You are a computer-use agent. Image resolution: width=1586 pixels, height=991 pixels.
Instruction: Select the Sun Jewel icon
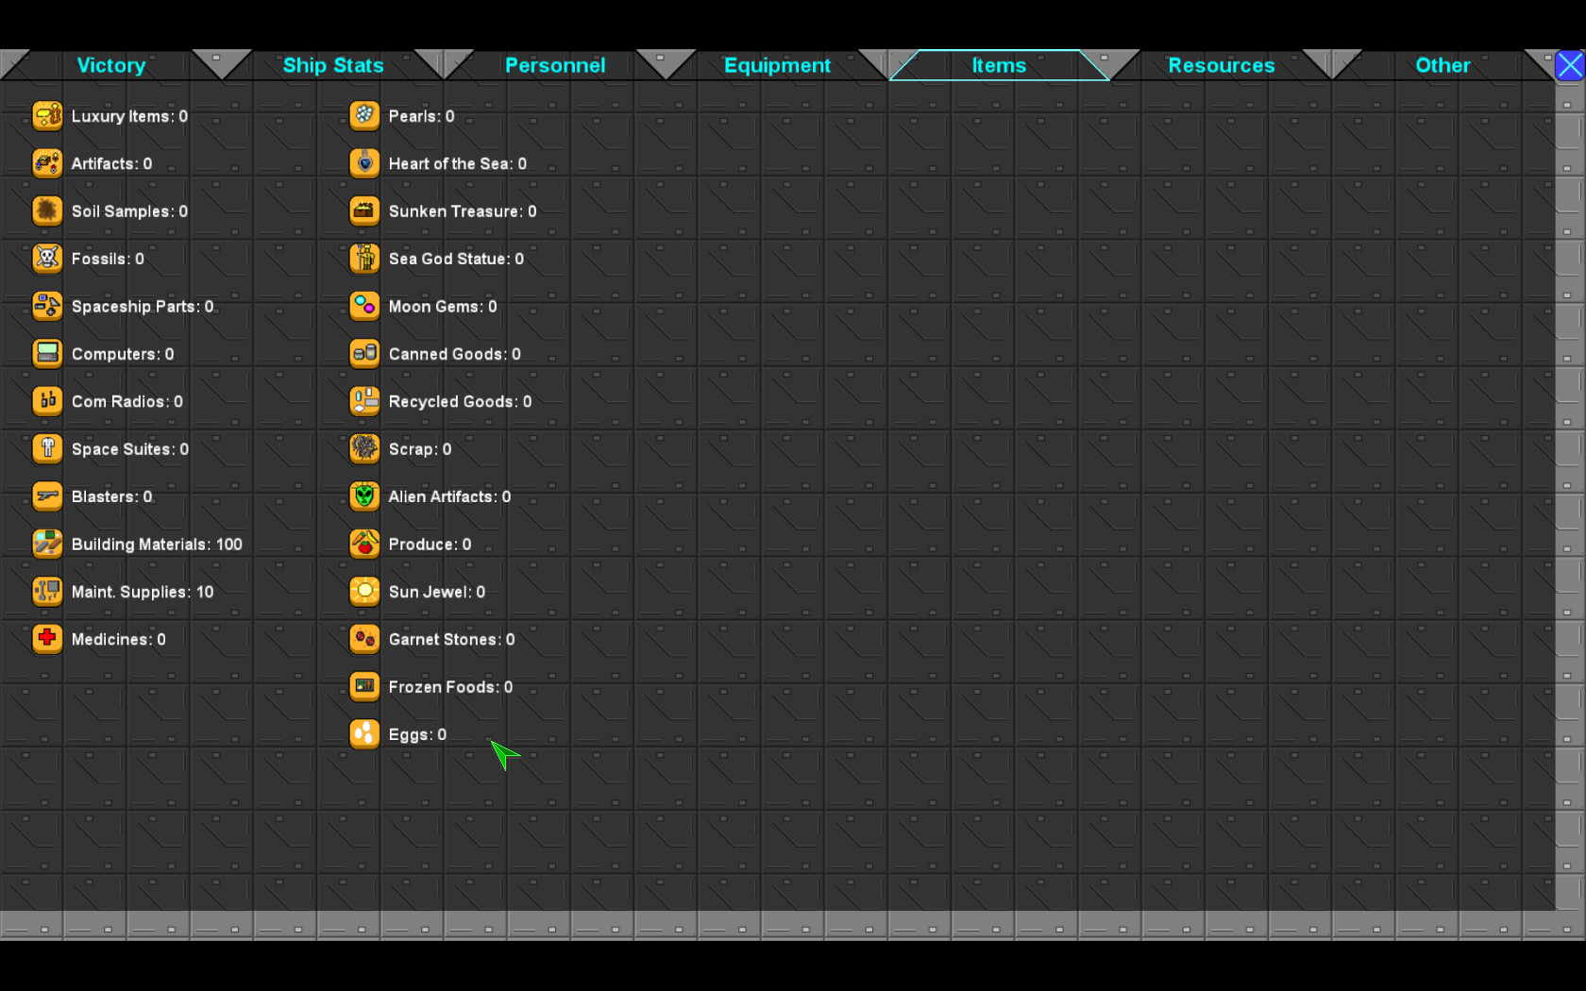364,592
